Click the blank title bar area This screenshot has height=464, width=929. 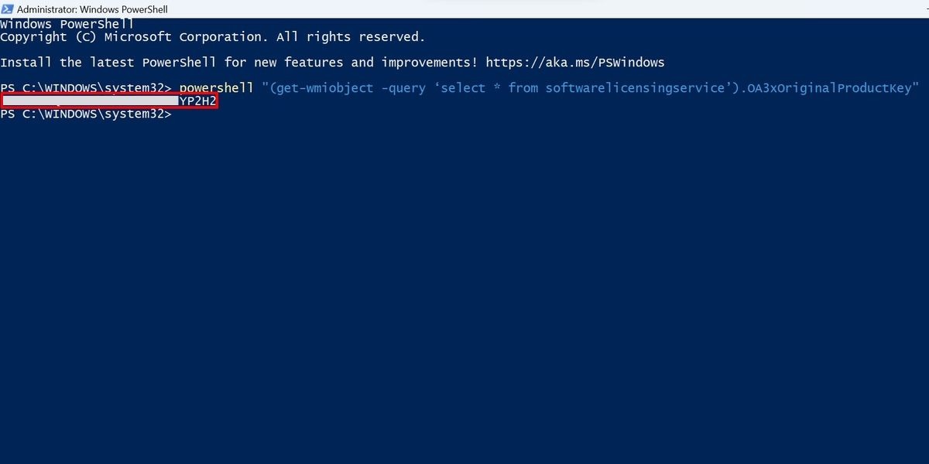(542, 9)
